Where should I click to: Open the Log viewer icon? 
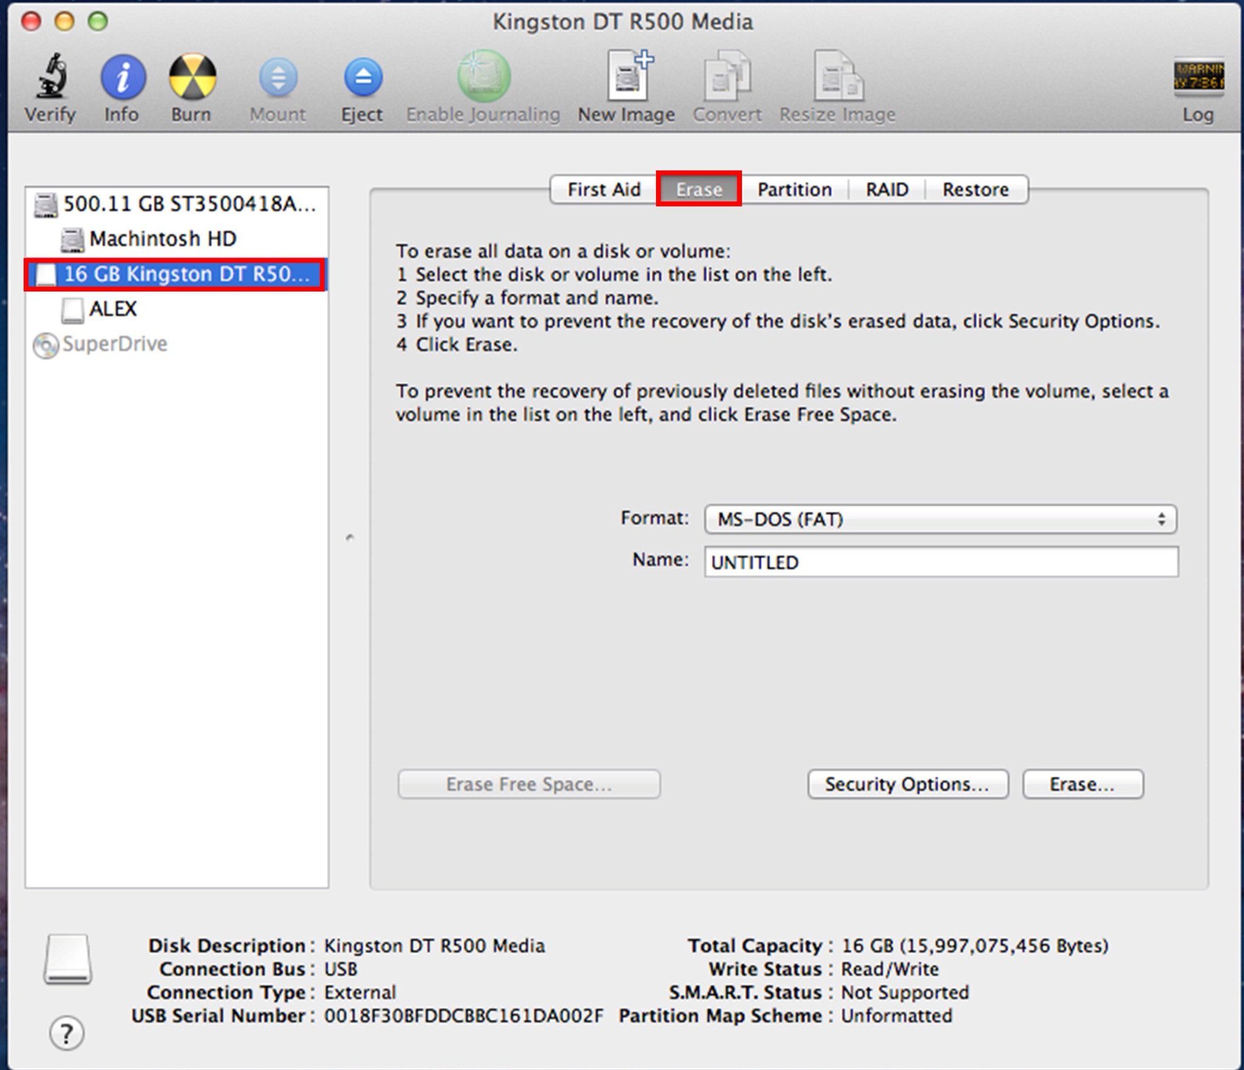1198,77
